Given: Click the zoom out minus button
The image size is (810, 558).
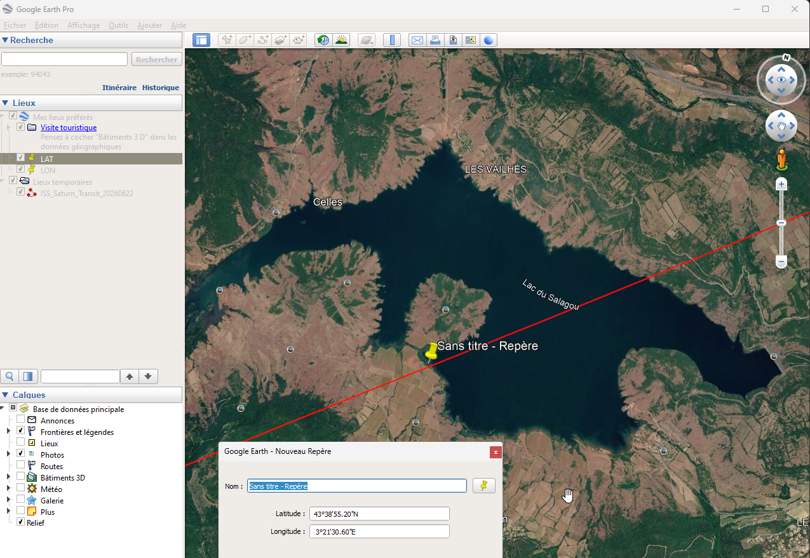Looking at the screenshot, I should pos(782,262).
